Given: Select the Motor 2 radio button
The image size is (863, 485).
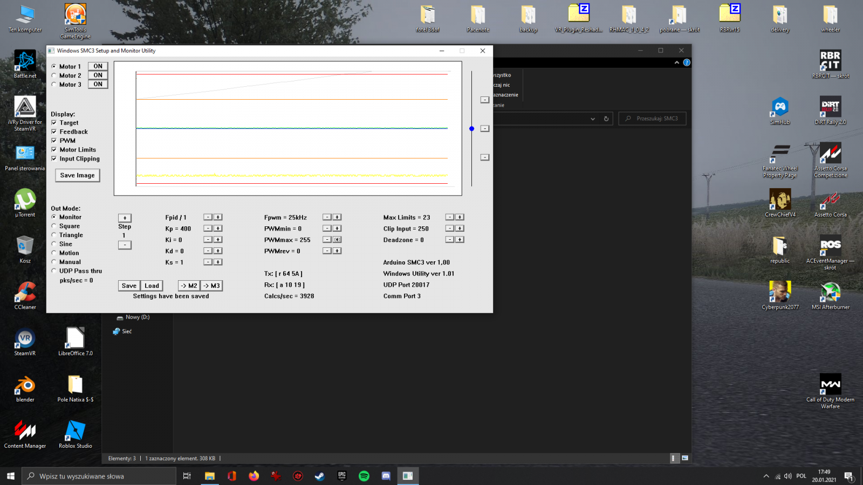Looking at the screenshot, I should (54, 75).
